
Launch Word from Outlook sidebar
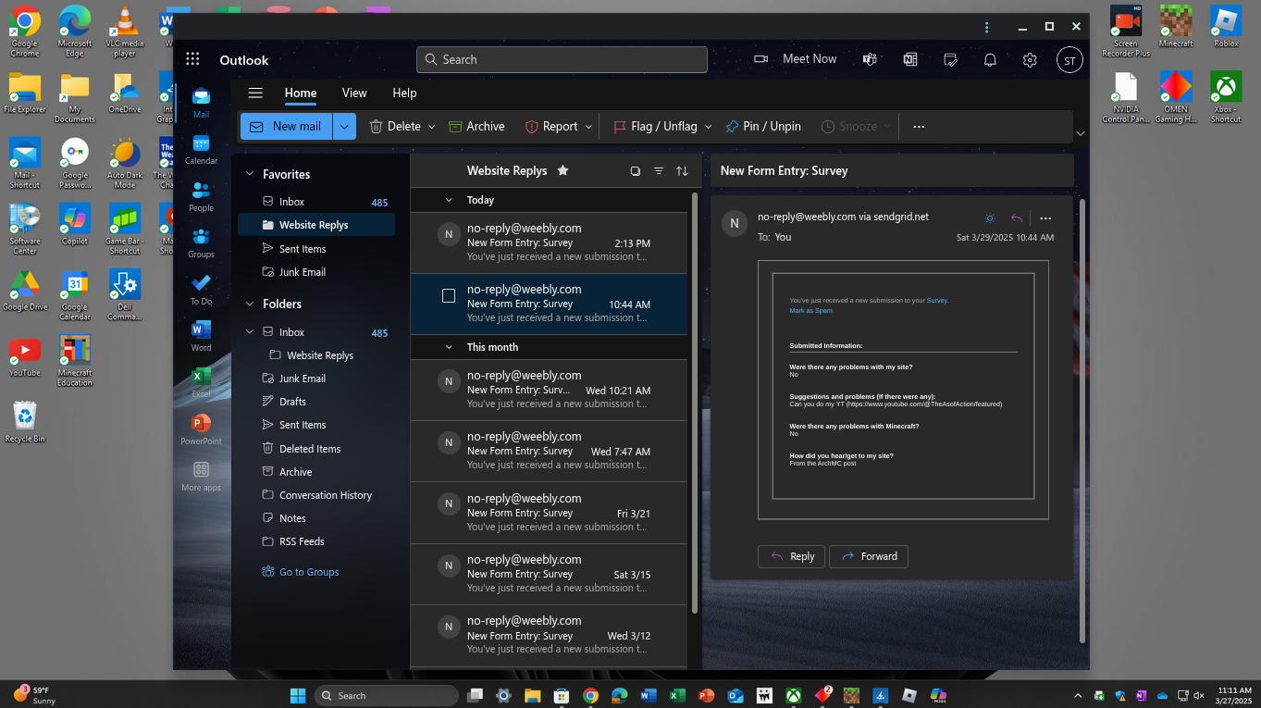(201, 335)
